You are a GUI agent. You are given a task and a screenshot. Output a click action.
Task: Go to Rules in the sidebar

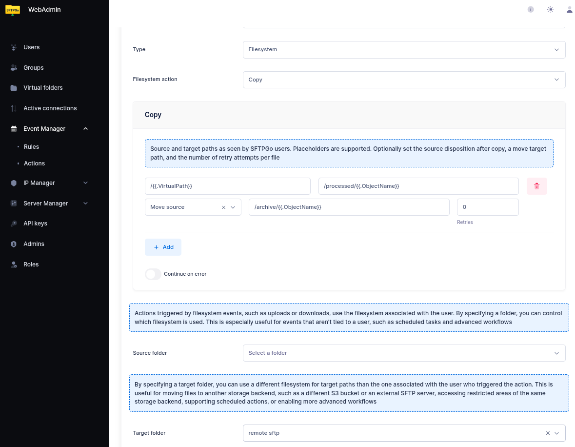[x=31, y=147]
